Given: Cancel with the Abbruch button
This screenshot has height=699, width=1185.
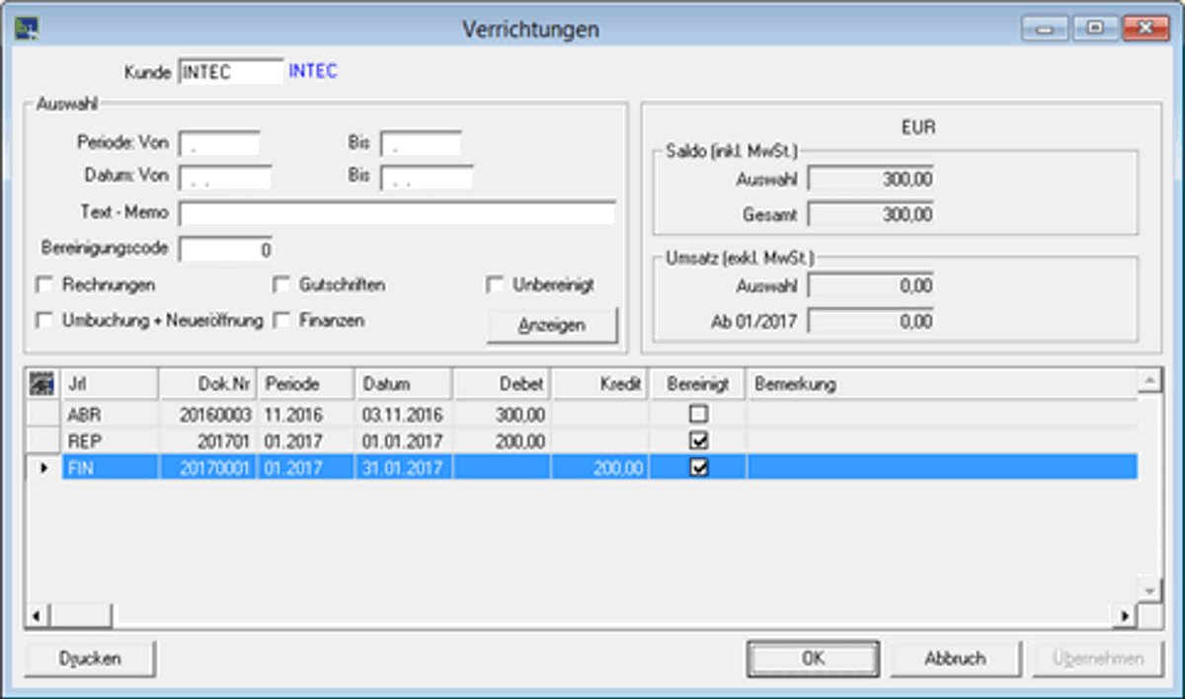Looking at the screenshot, I should coord(955,659).
